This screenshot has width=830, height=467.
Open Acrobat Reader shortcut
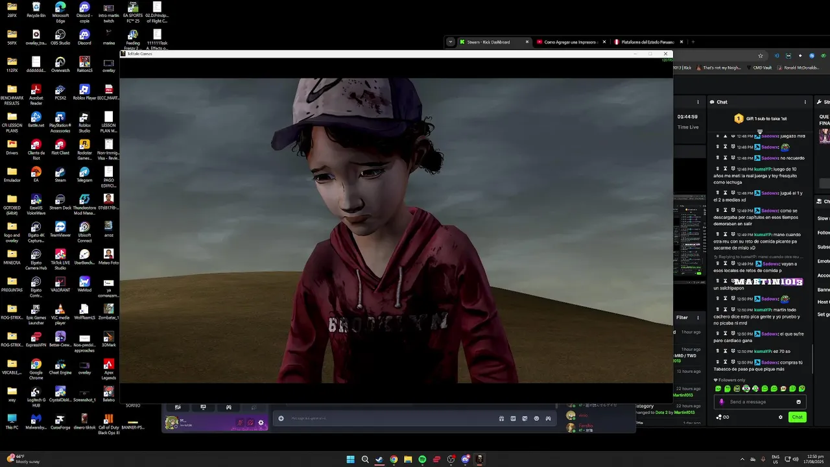pyautogui.click(x=36, y=95)
